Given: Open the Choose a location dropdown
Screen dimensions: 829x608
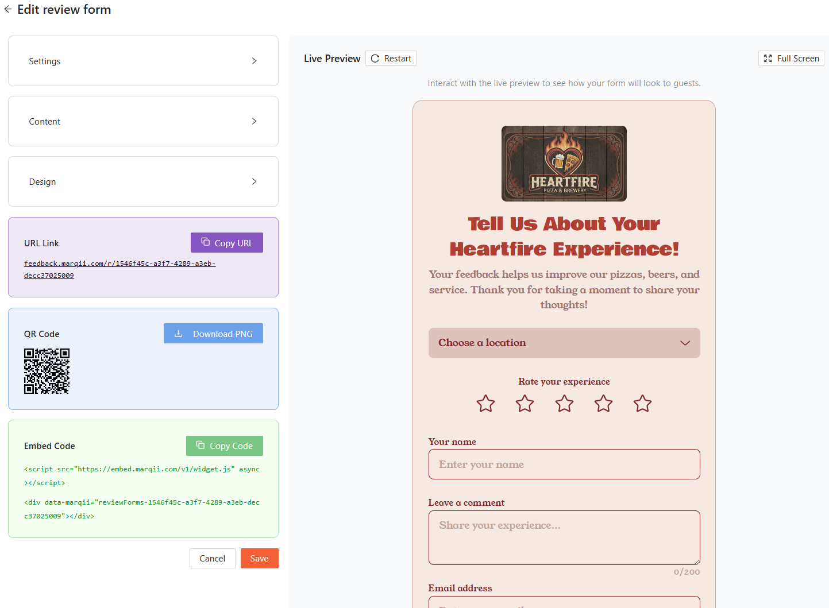Looking at the screenshot, I should pyautogui.click(x=564, y=343).
